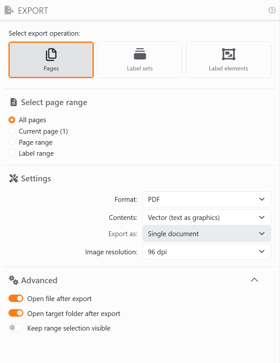Click the Format label
The width and height of the screenshot is (280, 363).
pos(126,199)
